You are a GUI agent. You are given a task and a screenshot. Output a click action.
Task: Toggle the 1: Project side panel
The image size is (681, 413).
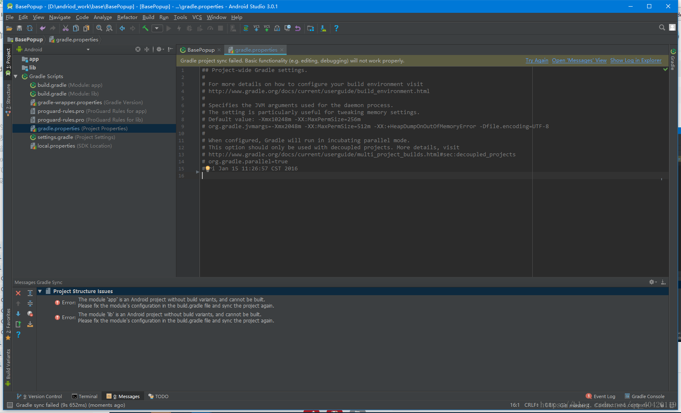[x=8, y=62]
